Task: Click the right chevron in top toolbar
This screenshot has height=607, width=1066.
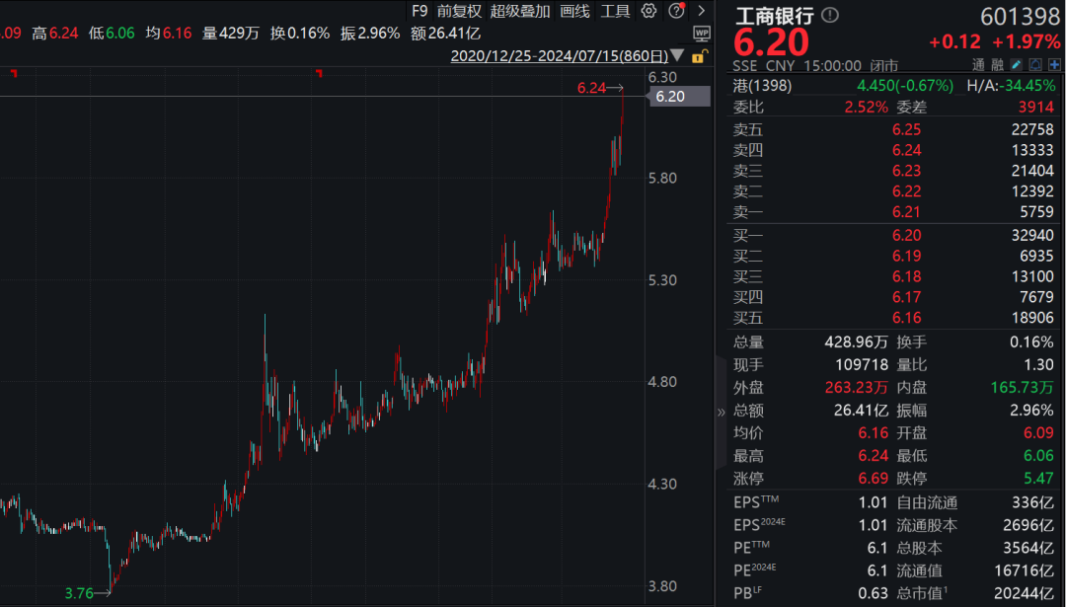Action: point(702,11)
